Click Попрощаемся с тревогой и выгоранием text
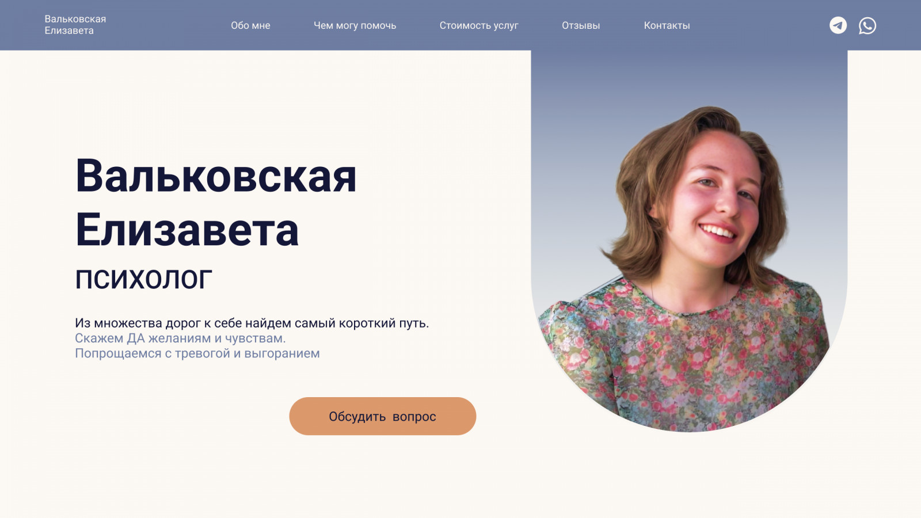Image resolution: width=921 pixels, height=518 pixels. click(x=197, y=353)
